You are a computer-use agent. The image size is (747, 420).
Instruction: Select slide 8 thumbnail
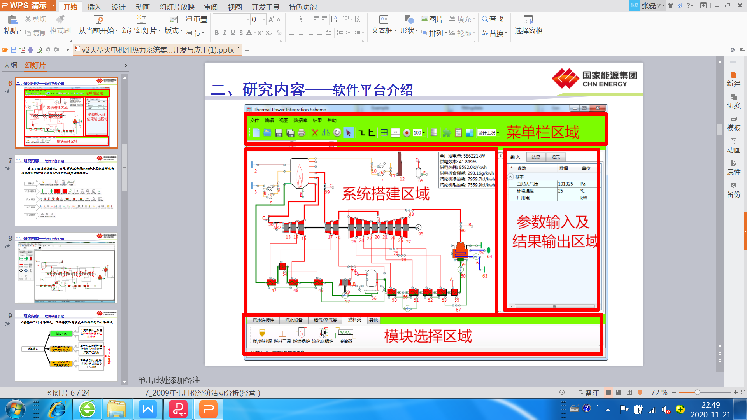click(x=66, y=268)
